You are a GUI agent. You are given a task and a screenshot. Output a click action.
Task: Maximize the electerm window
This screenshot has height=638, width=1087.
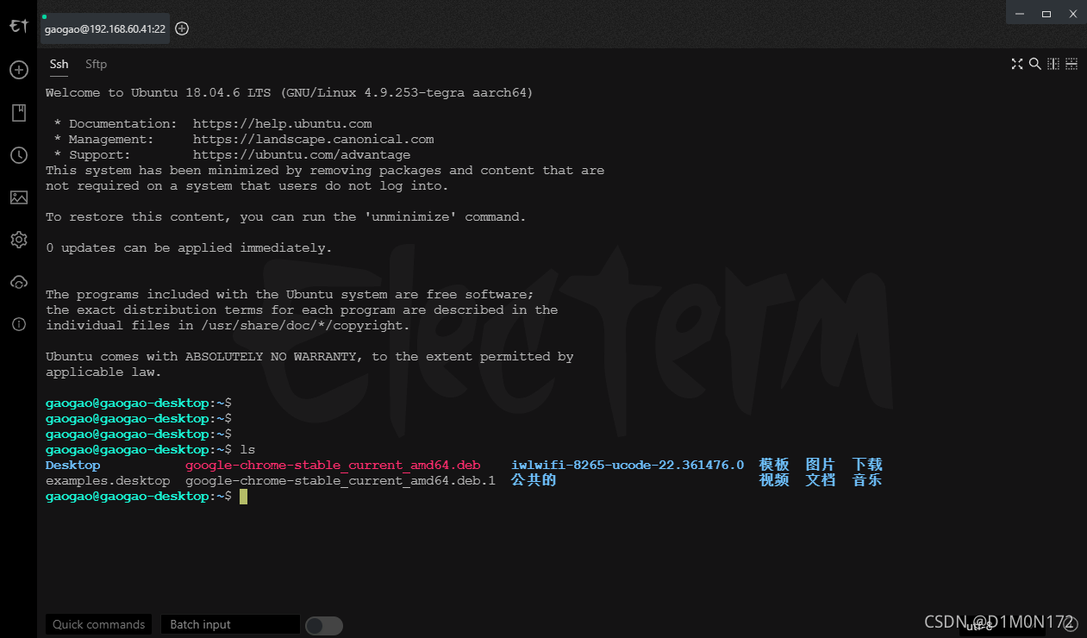1046,13
